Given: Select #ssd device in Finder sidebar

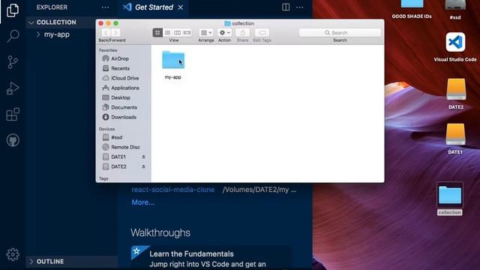Looking at the screenshot, I should 116,137.
